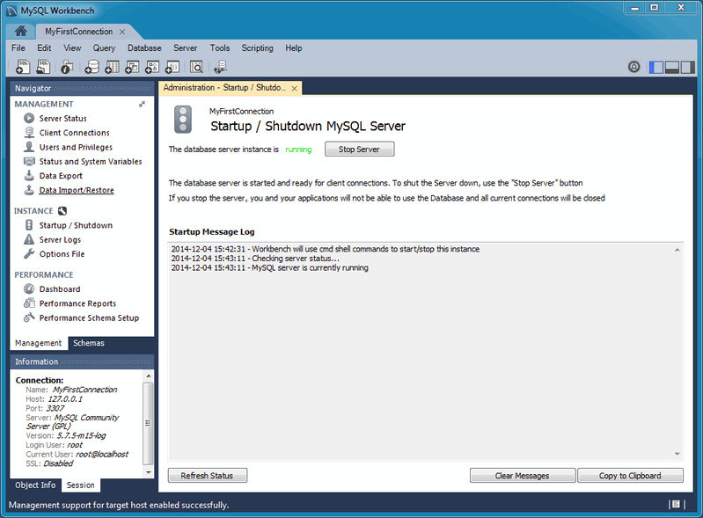
Task: Click the 'Checking server status...' log line
Action: coord(255,259)
